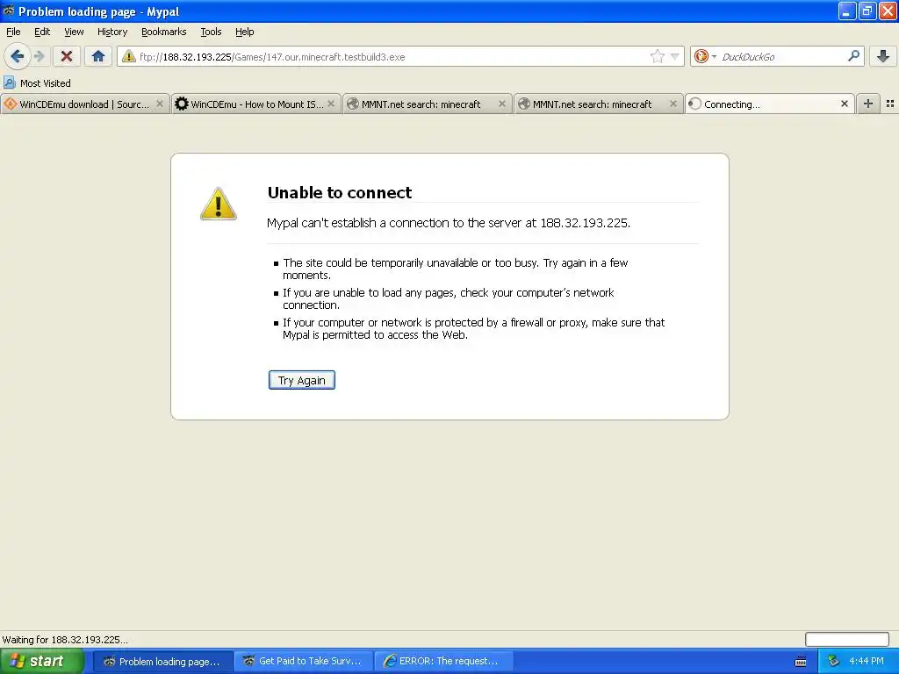Switch to the WinCDEmu download tab
Viewport: 899px width, 674px height.
coord(84,104)
